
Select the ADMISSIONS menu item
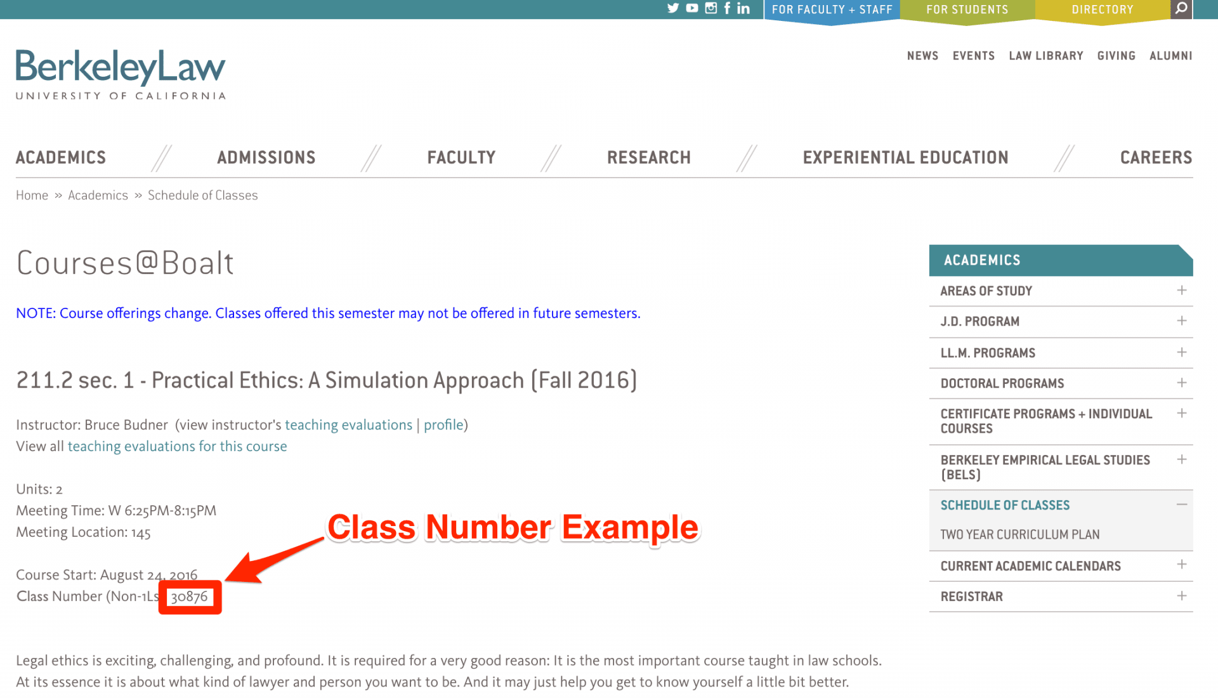click(x=266, y=157)
